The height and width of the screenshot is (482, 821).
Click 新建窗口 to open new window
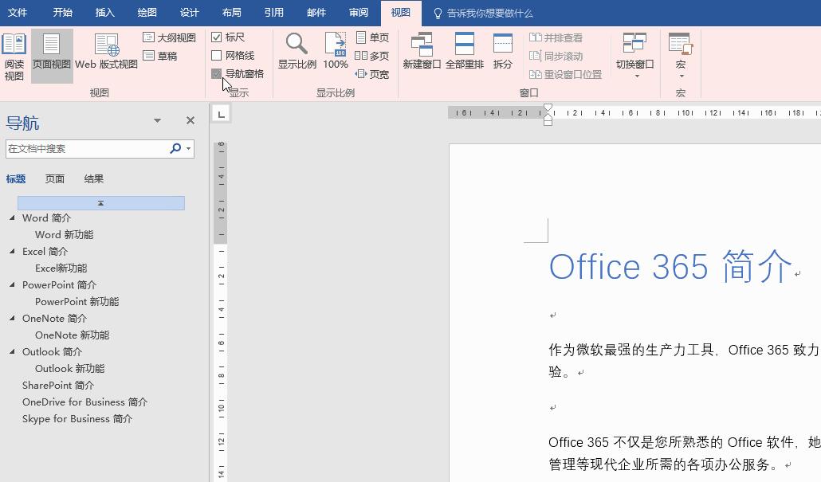point(422,49)
